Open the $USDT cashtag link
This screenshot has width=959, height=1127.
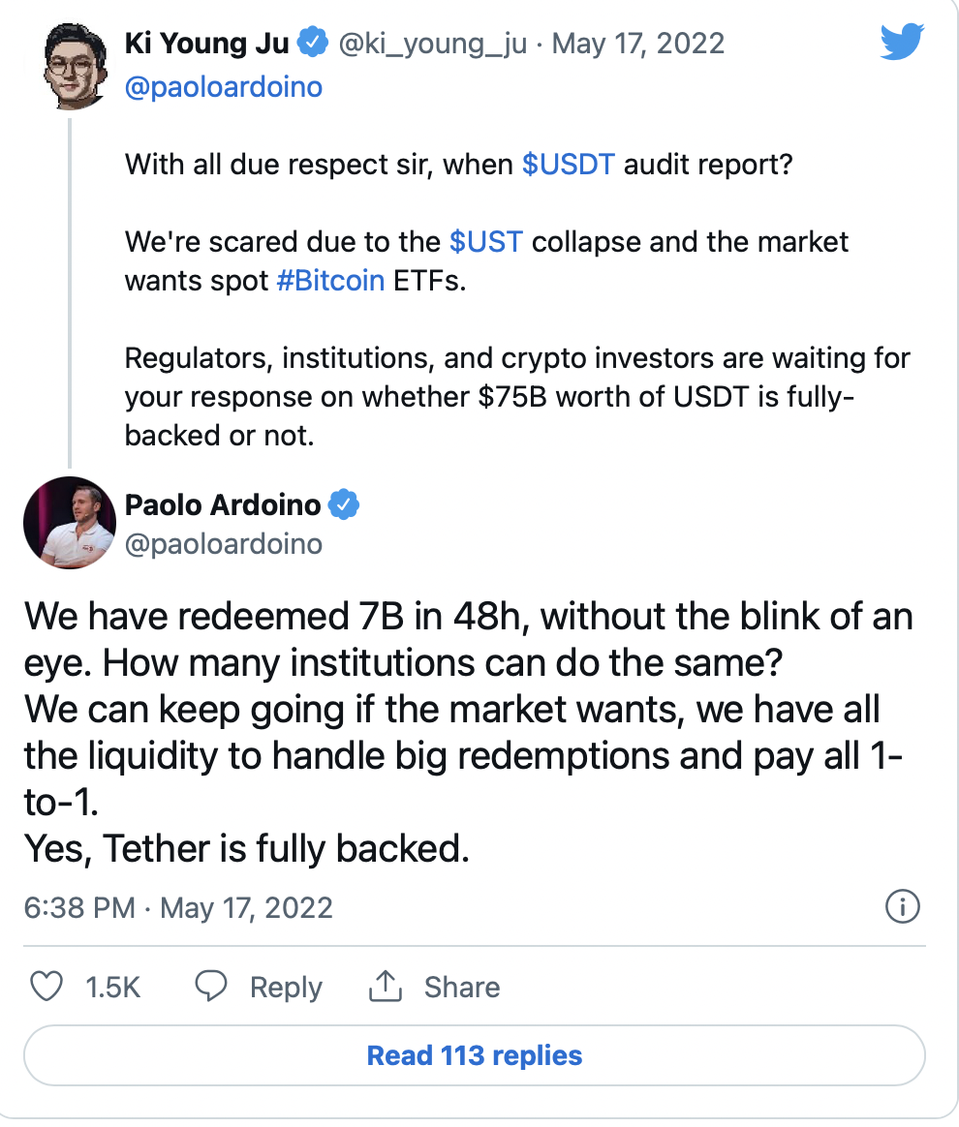pos(568,164)
